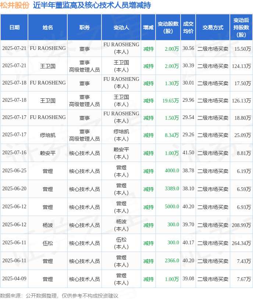Click the date 2025-06-20

coord(14,188)
